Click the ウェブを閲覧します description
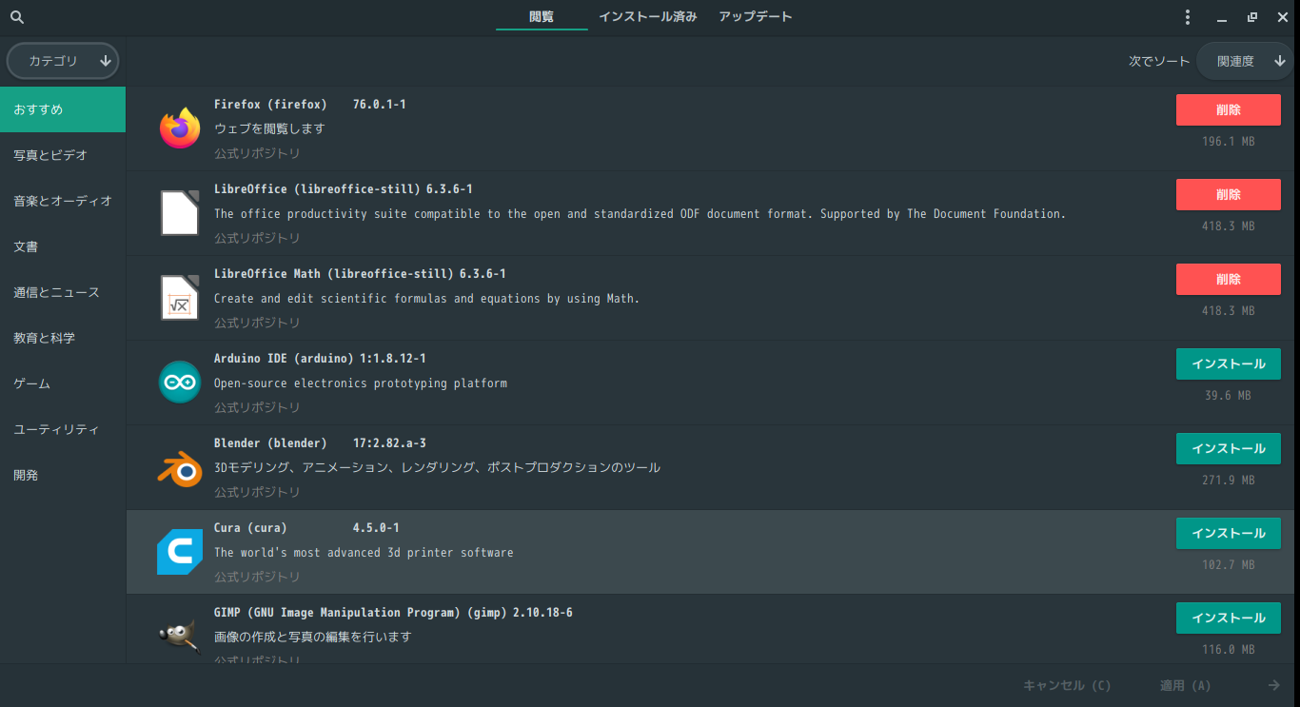1300x707 pixels. click(x=269, y=128)
